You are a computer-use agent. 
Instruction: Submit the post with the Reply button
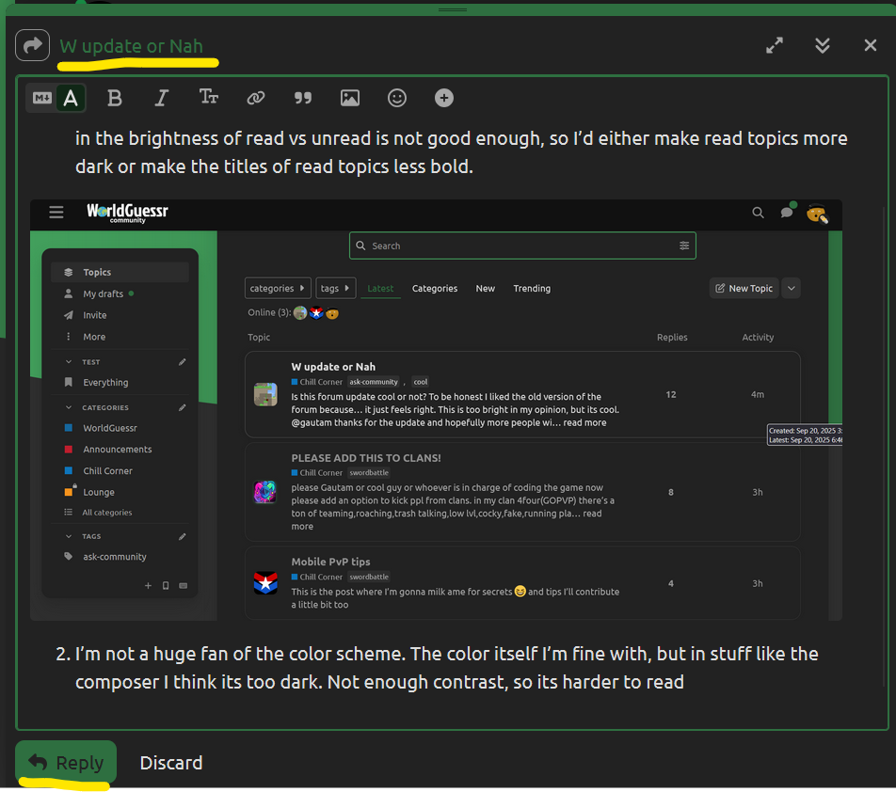66,762
